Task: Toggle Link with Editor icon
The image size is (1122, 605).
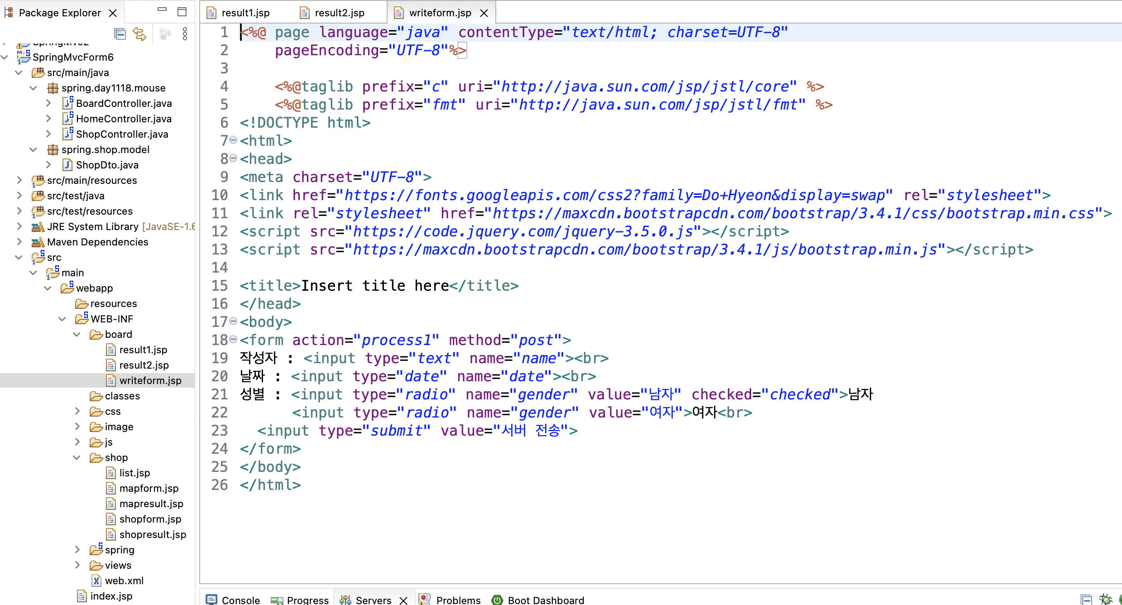Action: point(139,34)
